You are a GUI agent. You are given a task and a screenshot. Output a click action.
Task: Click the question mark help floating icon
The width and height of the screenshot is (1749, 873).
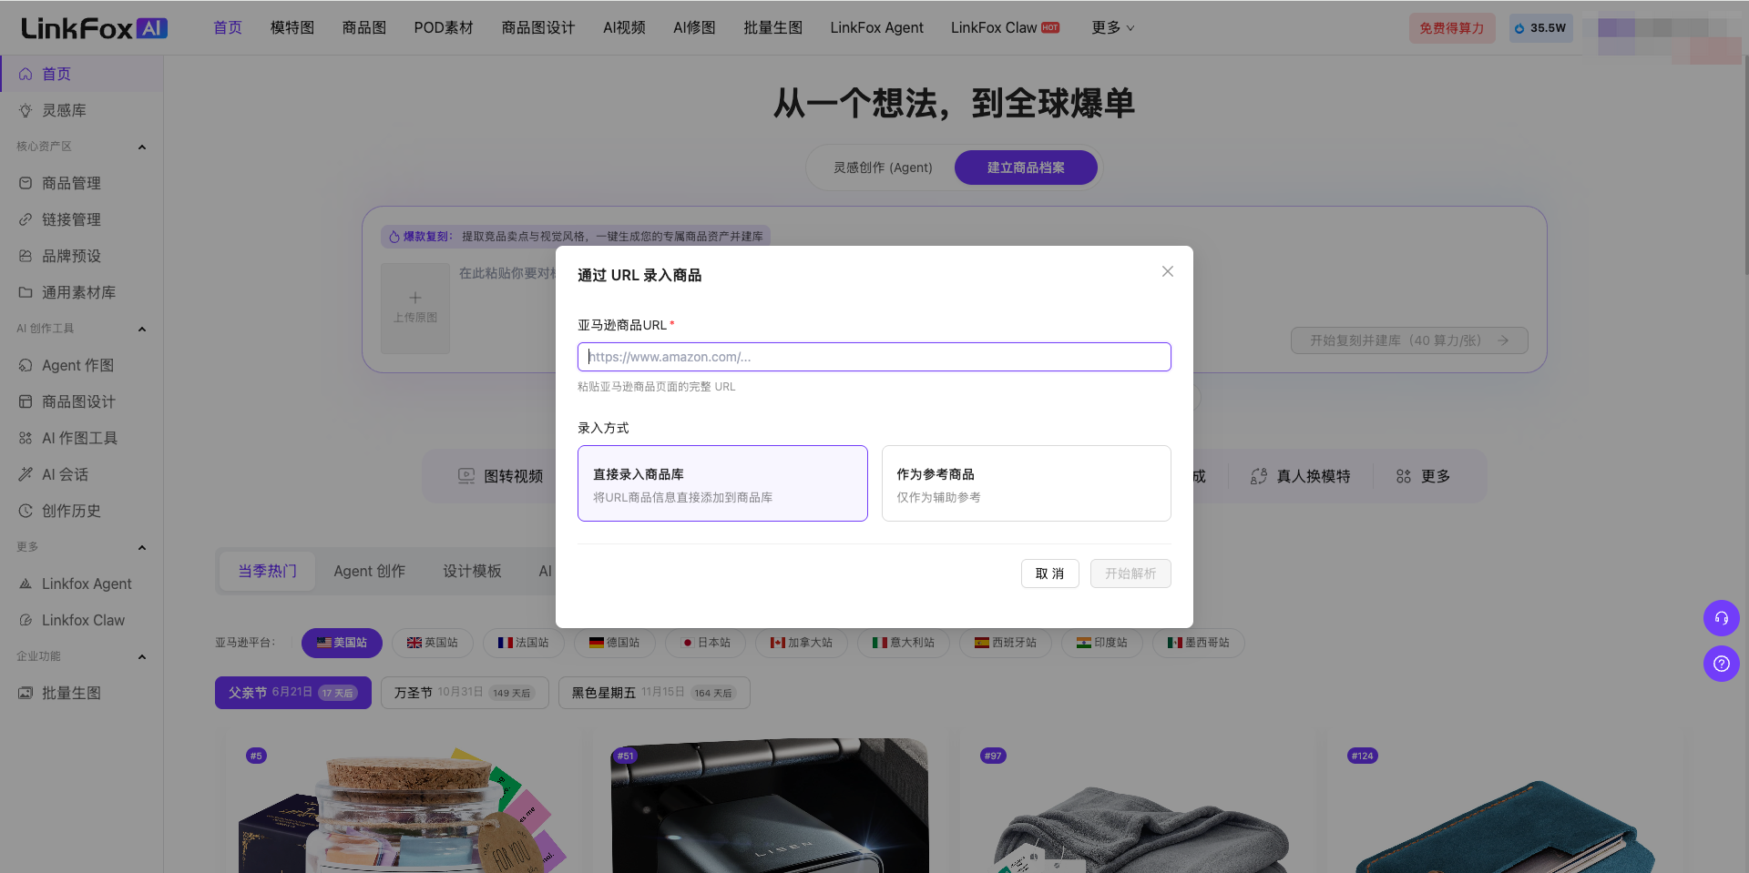pyautogui.click(x=1721, y=664)
